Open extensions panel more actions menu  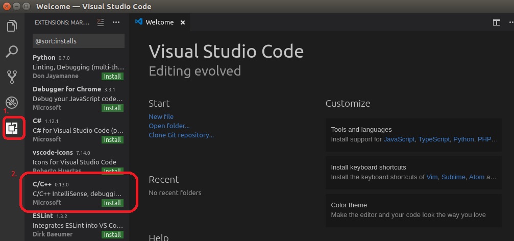tap(116, 22)
